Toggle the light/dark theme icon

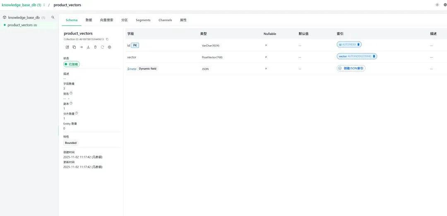coord(437,5)
